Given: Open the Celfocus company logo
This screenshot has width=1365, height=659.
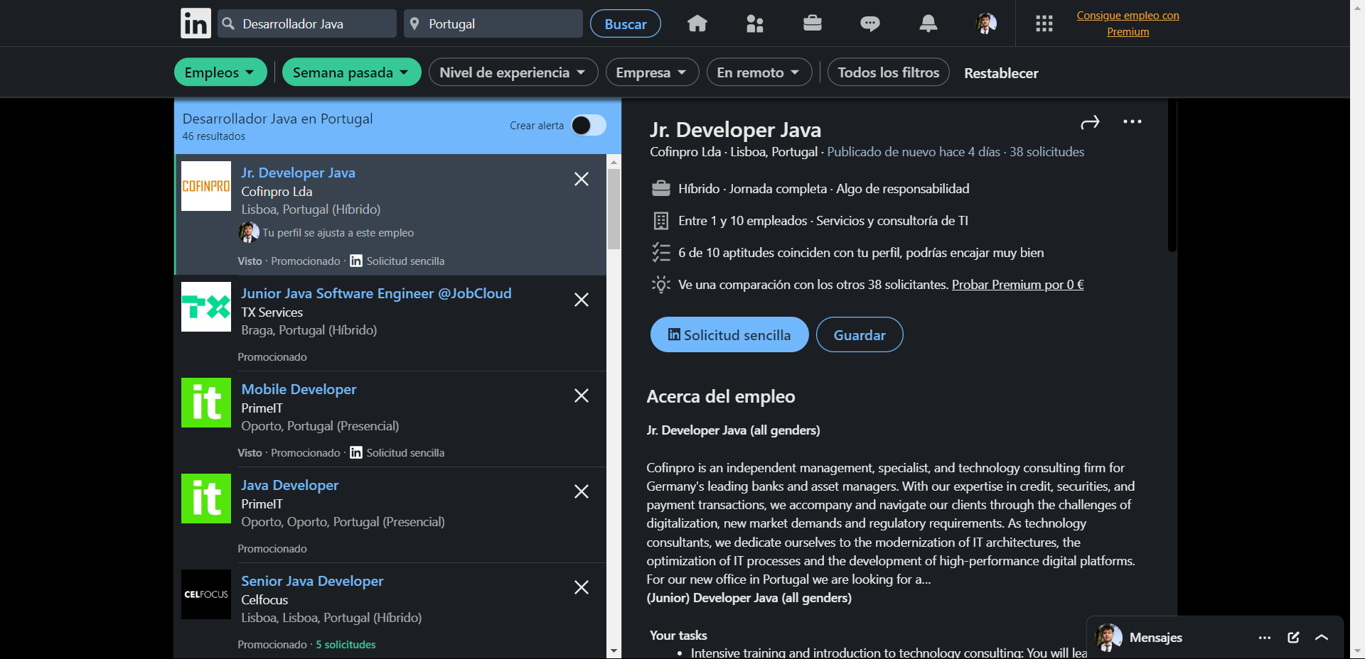Looking at the screenshot, I should tap(206, 594).
